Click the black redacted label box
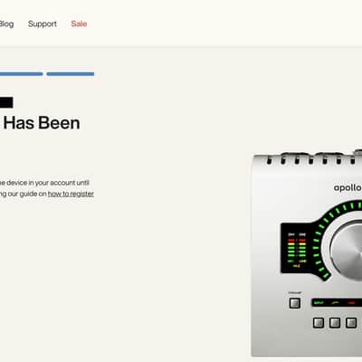The height and width of the screenshot is (362, 362). pos(6,102)
